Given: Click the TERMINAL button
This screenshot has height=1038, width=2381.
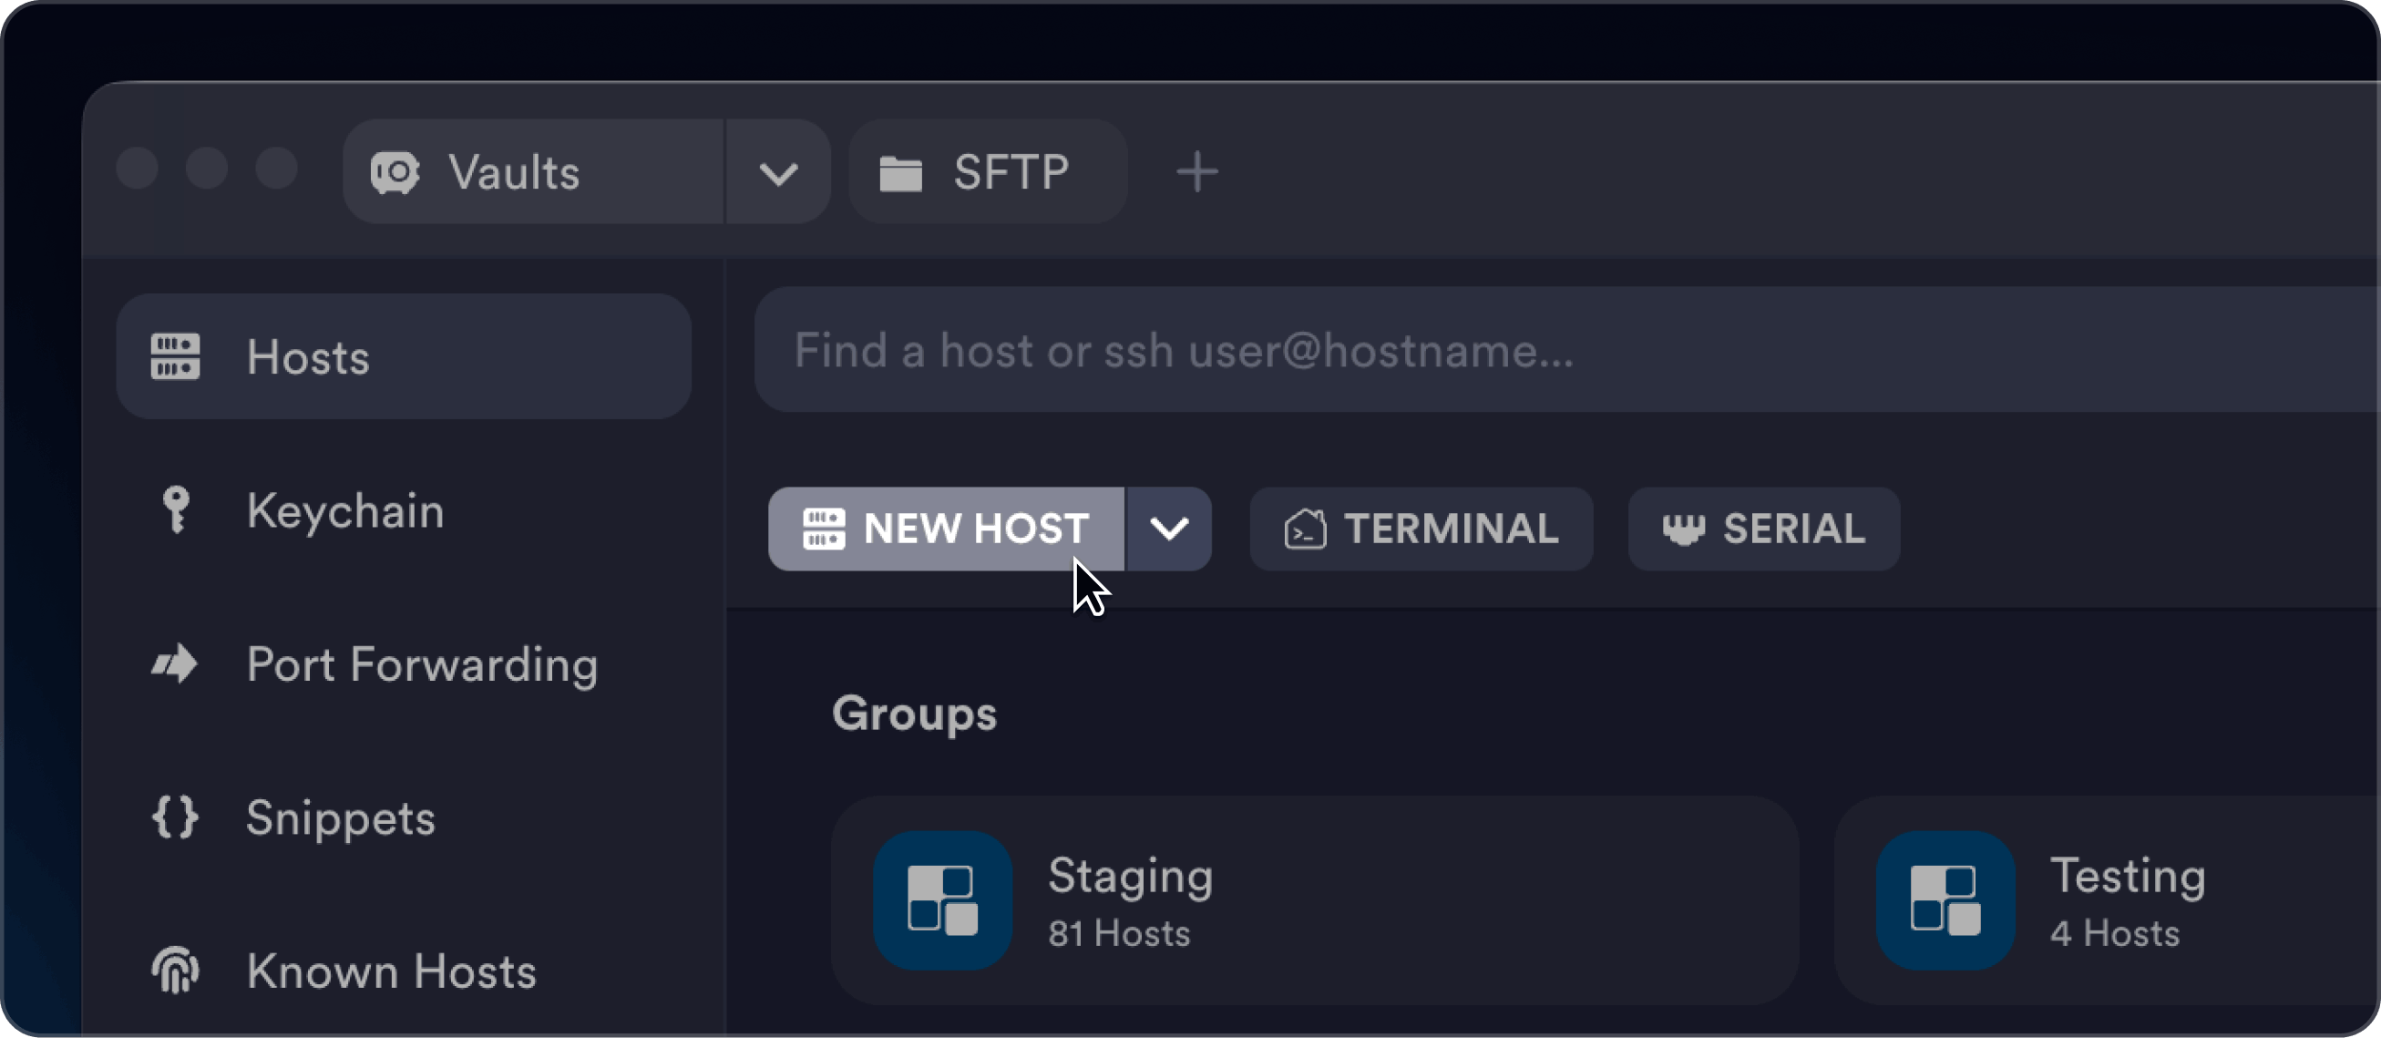Looking at the screenshot, I should 1421,529.
